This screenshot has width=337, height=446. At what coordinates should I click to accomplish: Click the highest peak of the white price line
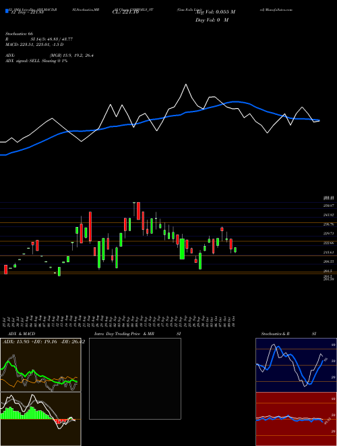pyautogui.click(x=186, y=84)
